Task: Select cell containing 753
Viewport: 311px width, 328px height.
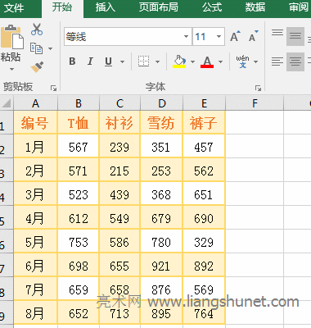Action: point(79,241)
